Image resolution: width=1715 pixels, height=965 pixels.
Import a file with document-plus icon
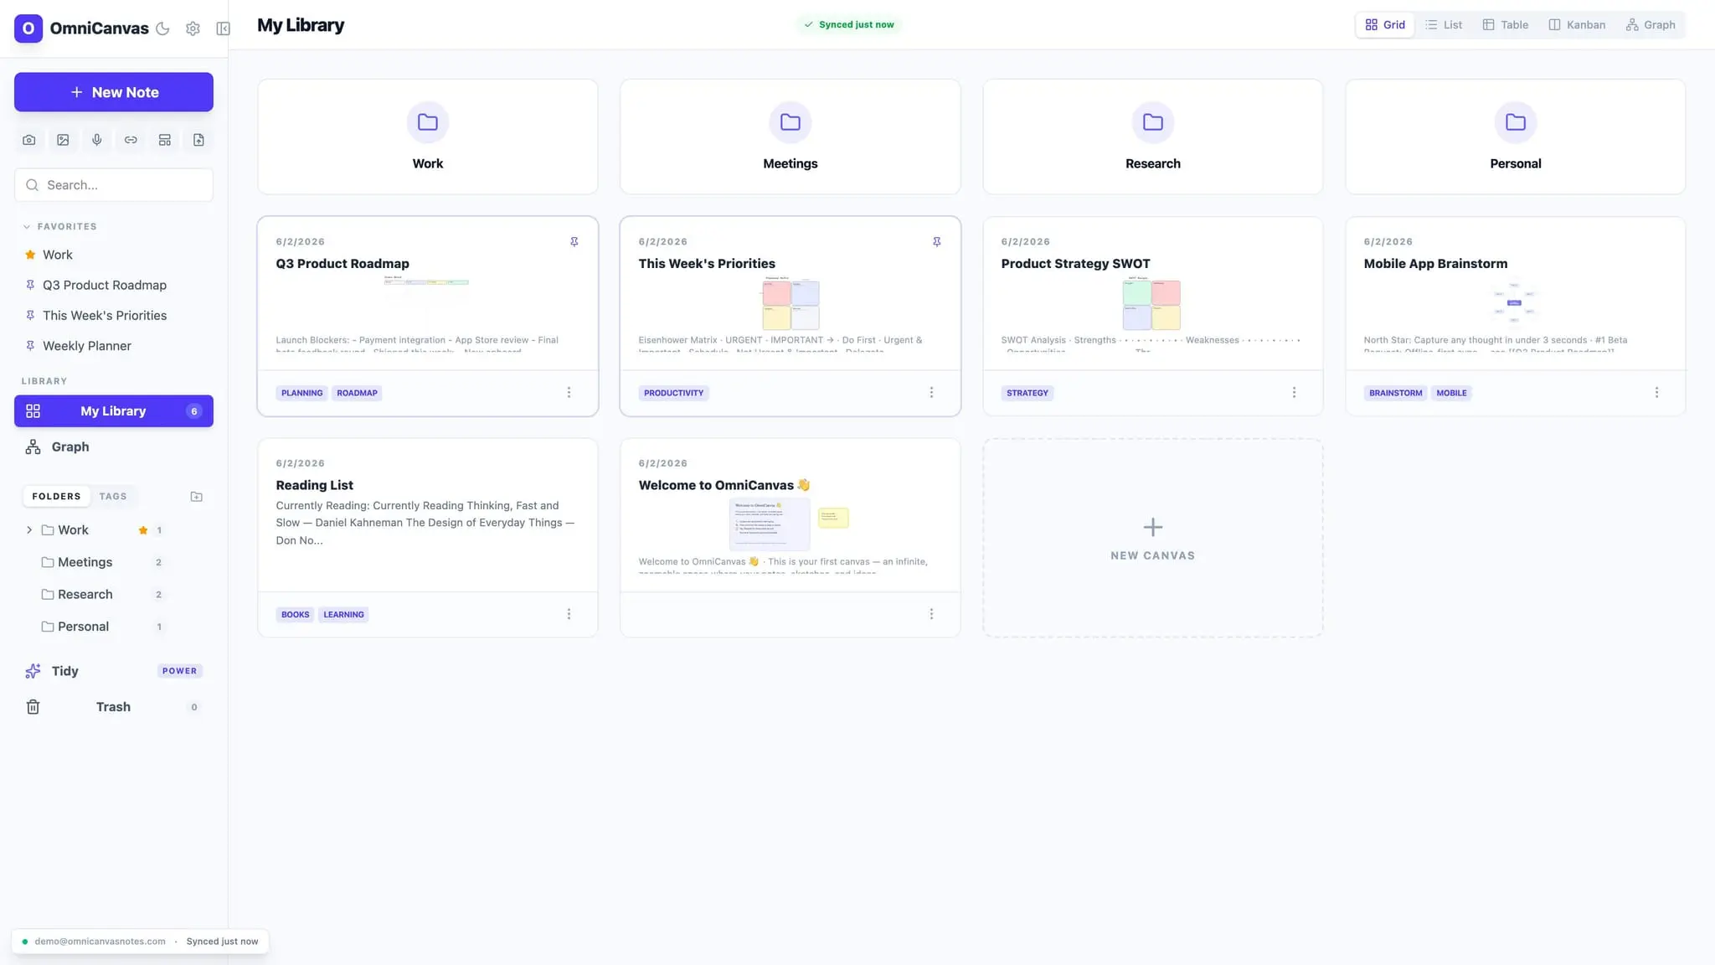tap(198, 140)
